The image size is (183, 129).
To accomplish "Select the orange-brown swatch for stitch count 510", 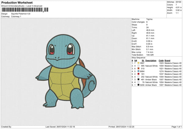I will pos(139,68).
